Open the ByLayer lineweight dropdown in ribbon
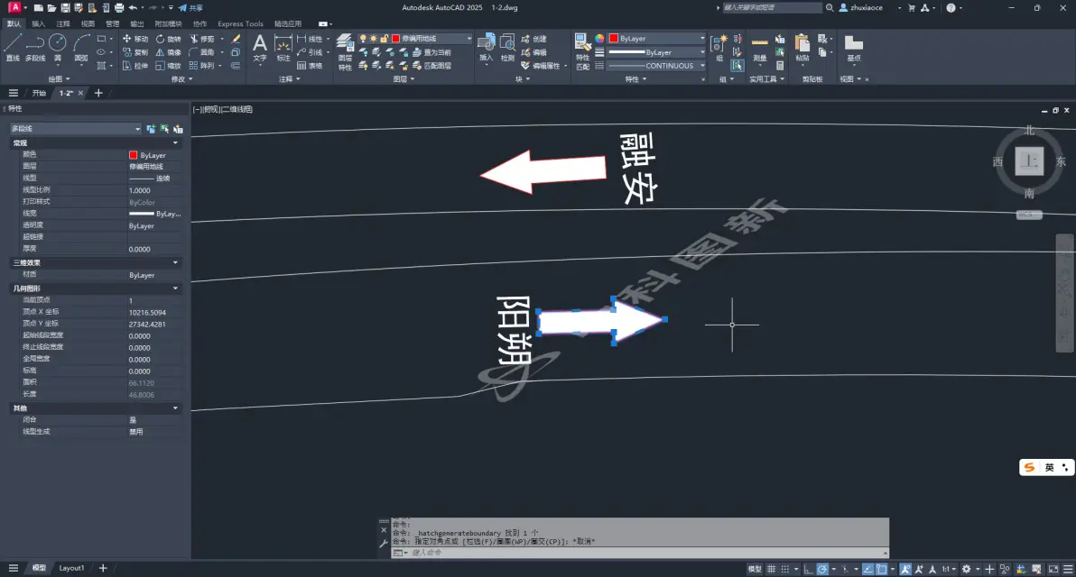Viewport: 1076px width, 577px height. point(657,52)
